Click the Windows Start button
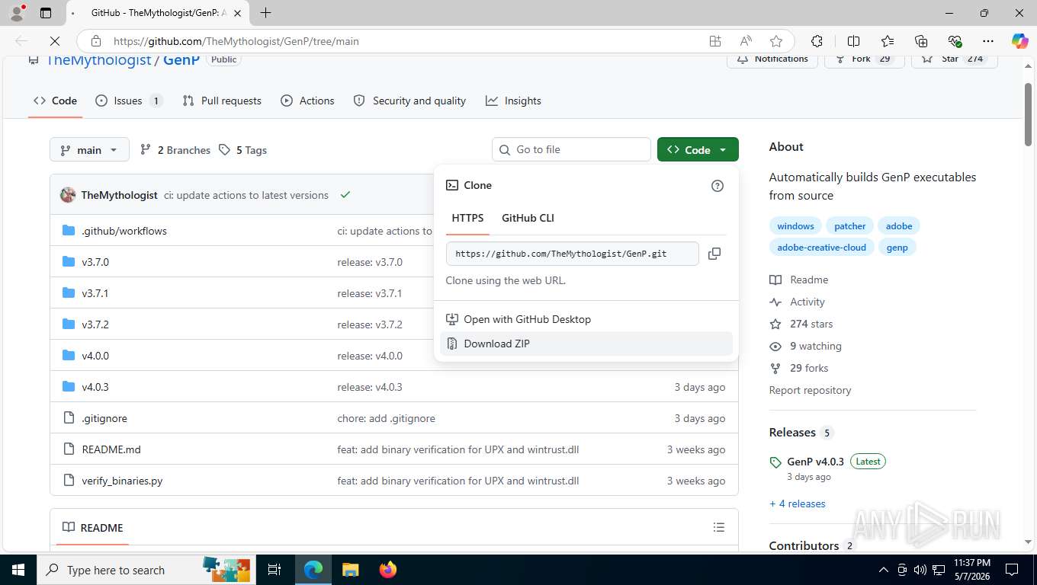Screen dimensions: 1037x585 (x=18, y=570)
